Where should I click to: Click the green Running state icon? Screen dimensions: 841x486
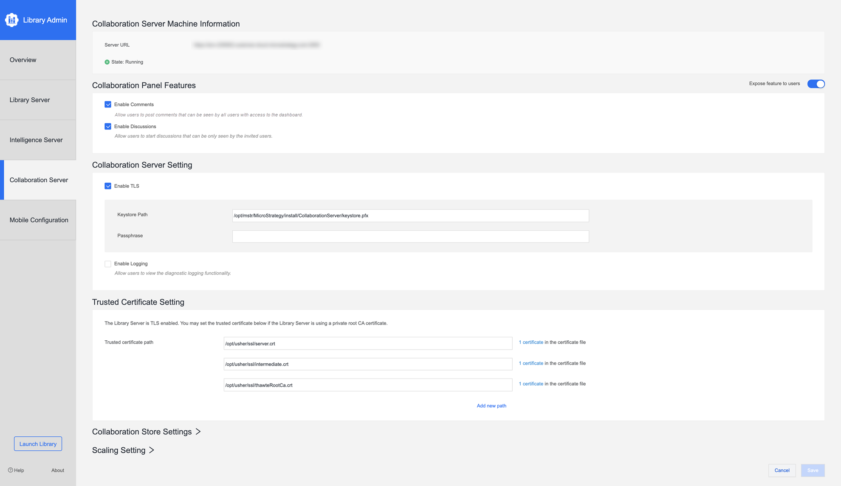click(107, 62)
